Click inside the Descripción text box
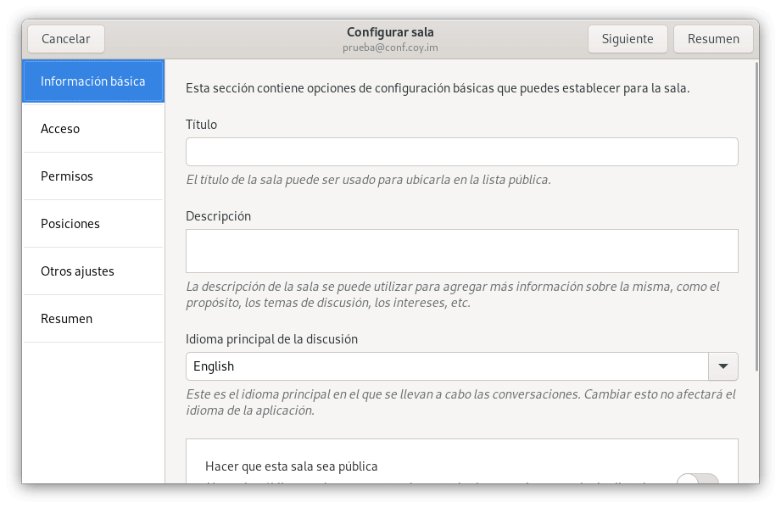Viewport: 781px width, 508px height. [461, 250]
